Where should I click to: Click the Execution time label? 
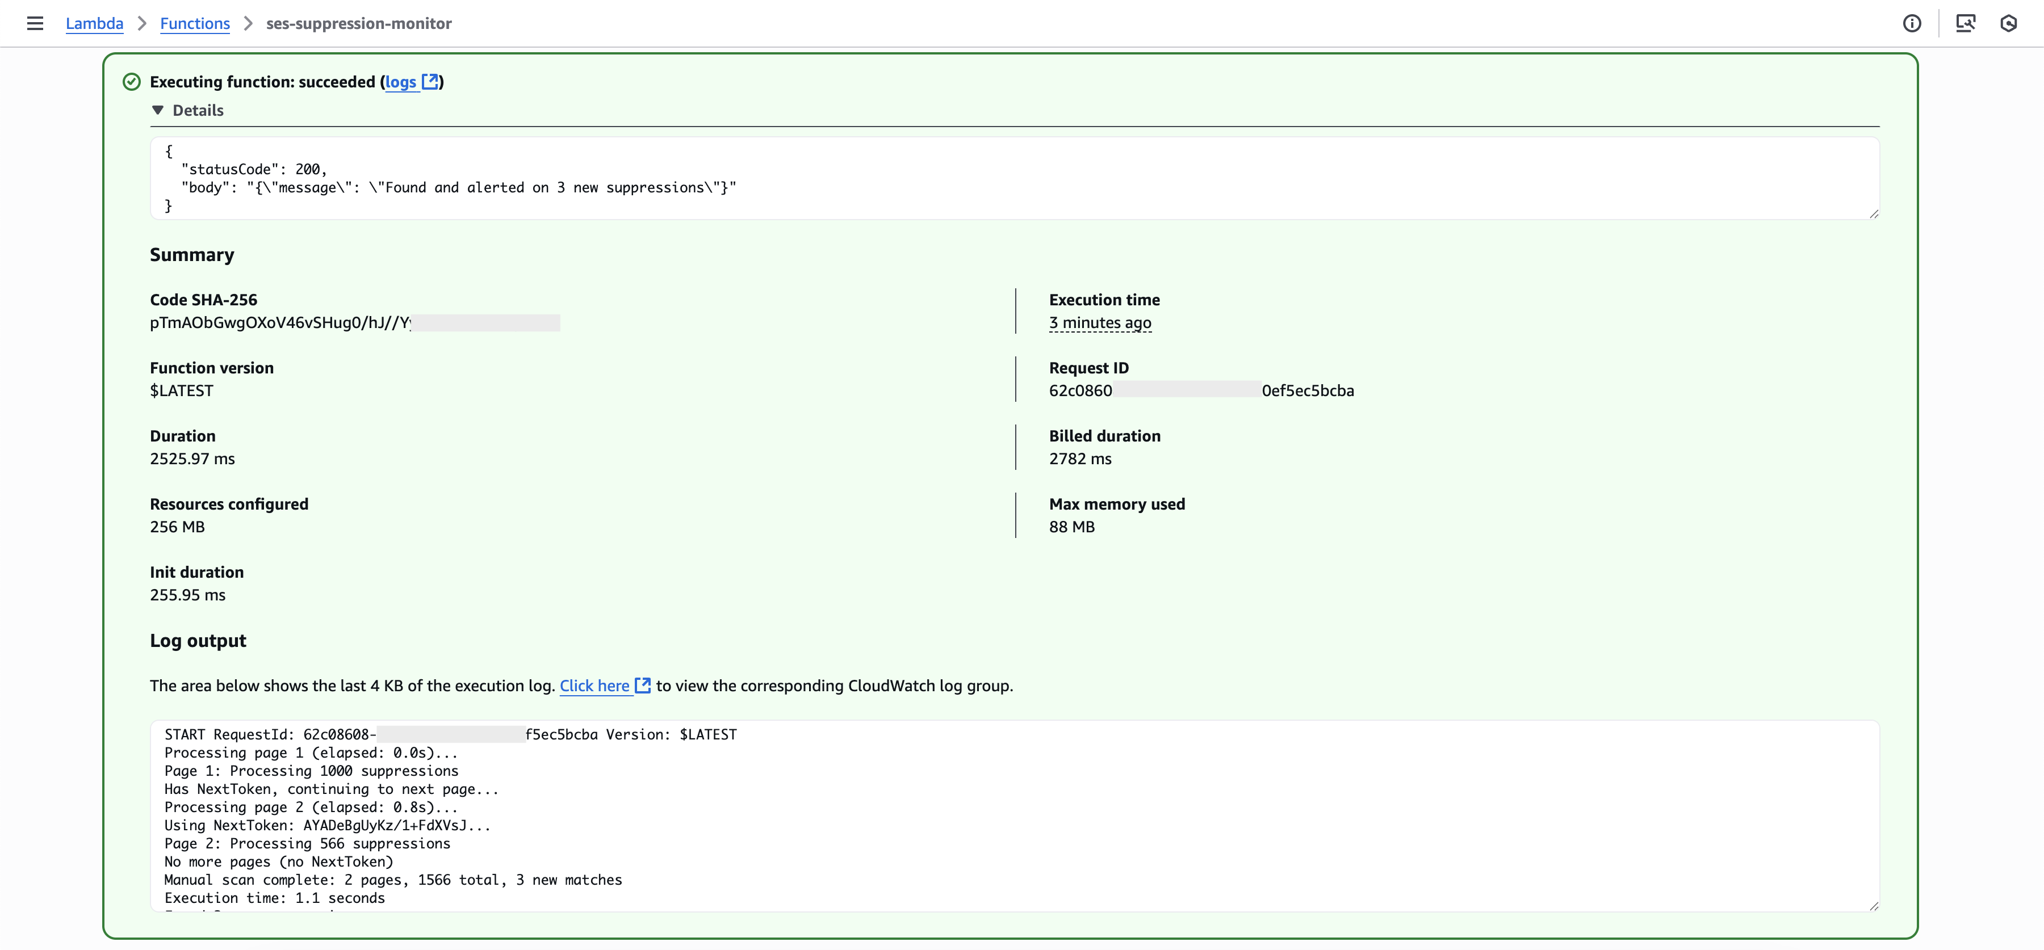click(x=1104, y=300)
